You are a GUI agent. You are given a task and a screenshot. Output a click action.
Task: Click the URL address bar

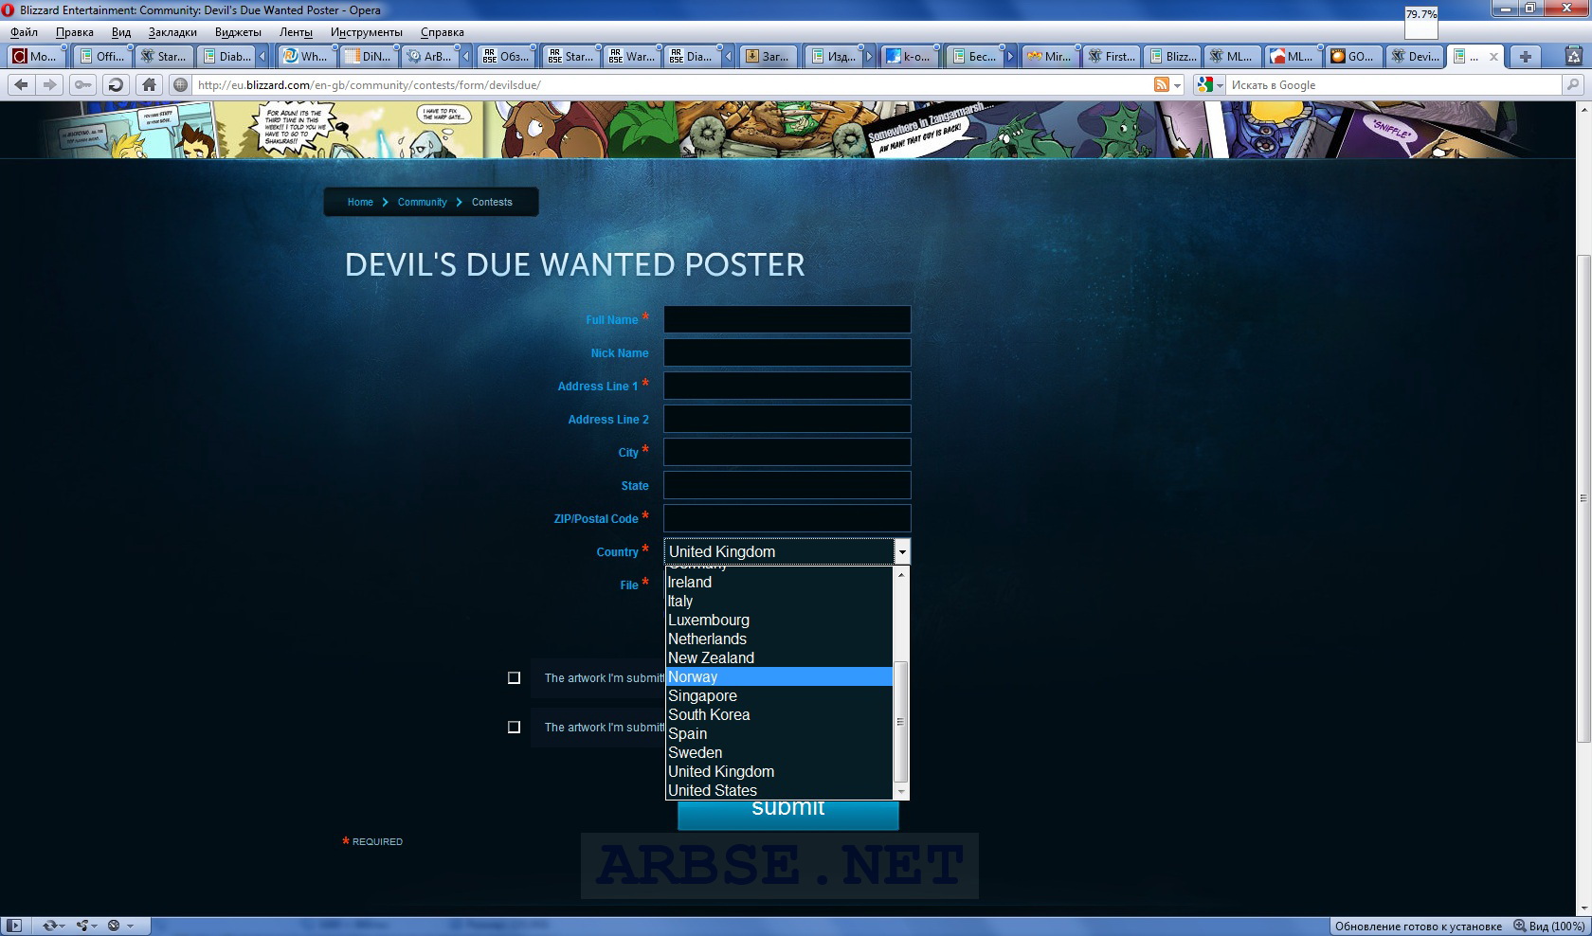[672, 84]
